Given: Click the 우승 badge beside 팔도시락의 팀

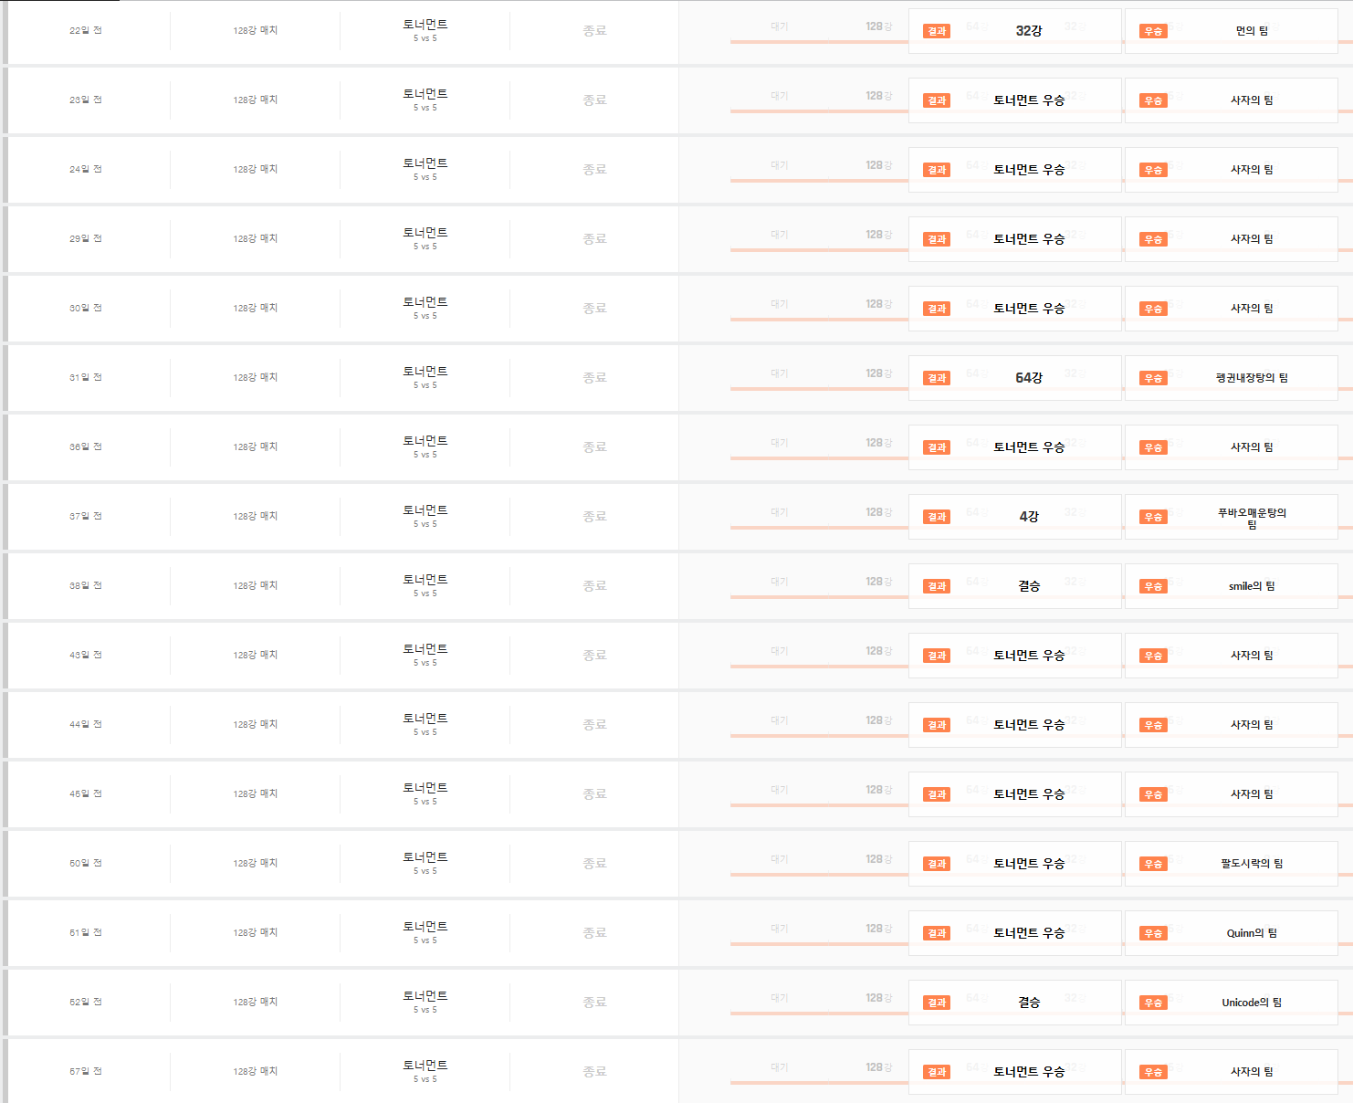Looking at the screenshot, I should coord(1153,864).
